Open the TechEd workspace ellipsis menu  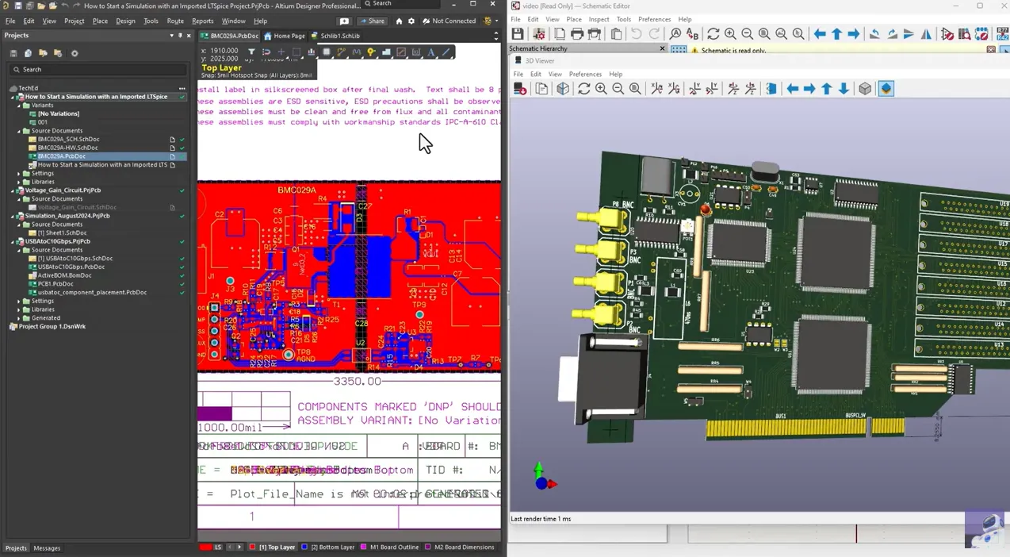point(182,89)
